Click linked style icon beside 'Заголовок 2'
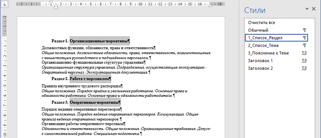Screen dimensions: 321x138 (304, 68)
